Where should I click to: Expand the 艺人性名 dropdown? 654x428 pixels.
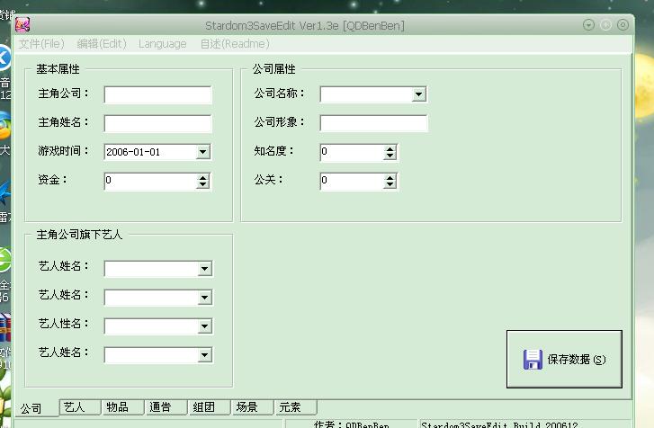[204, 326]
